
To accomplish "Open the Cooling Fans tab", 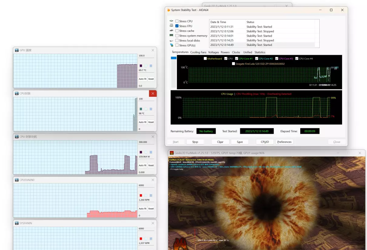I will tap(198, 52).
